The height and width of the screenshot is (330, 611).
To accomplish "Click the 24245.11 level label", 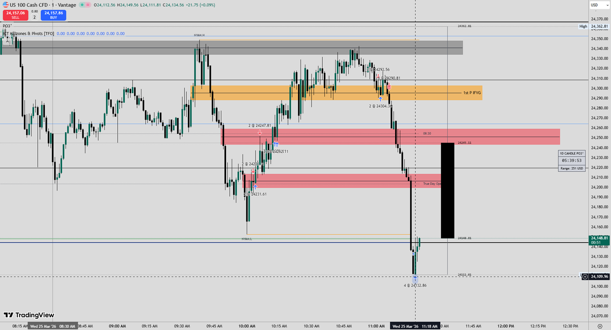I will 464,143.
